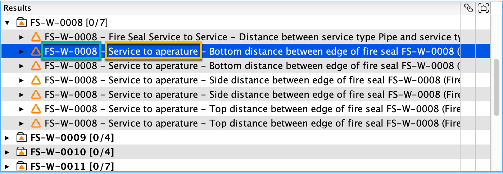The image size is (503, 174).
Task: Click warning triangle of highlighted Bottom distance row
Action: coord(36,51)
